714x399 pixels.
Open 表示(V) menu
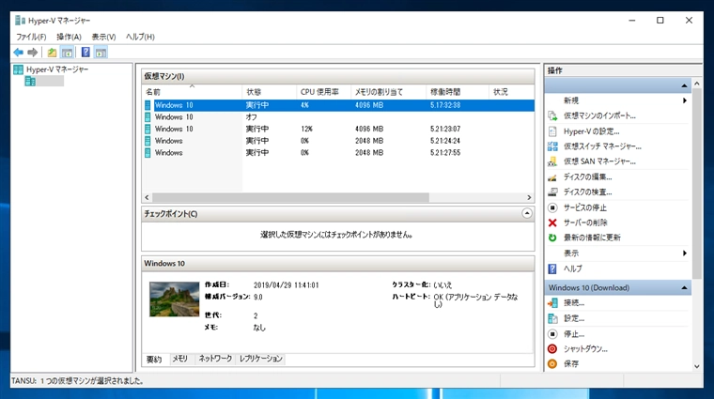click(x=104, y=37)
